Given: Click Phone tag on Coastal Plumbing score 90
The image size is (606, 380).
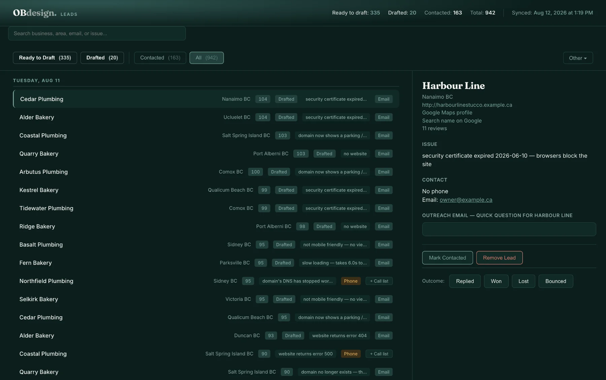Looking at the screenshot, I should pos(350,354).
